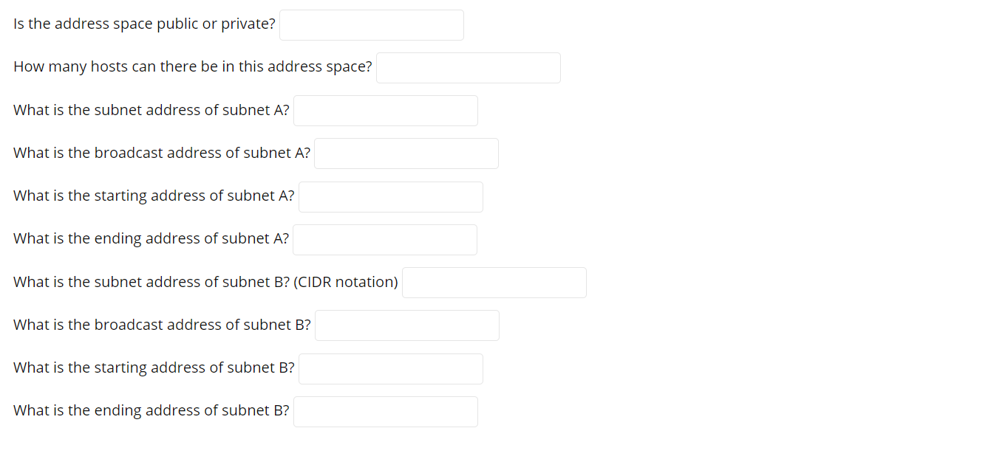
Task: Activate the broadcast address field for subnet A
Action: coord(406,153)
